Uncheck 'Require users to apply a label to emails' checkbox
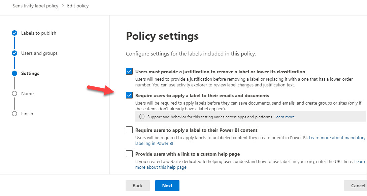 pyautogui.click(x=129, y=95)
